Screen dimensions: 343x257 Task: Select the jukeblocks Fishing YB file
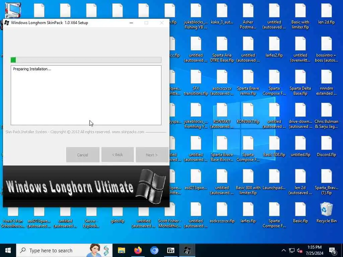tap(196, 16)
